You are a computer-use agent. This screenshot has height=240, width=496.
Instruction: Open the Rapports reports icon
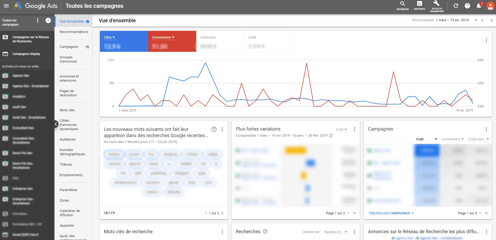tap(419, 5)
